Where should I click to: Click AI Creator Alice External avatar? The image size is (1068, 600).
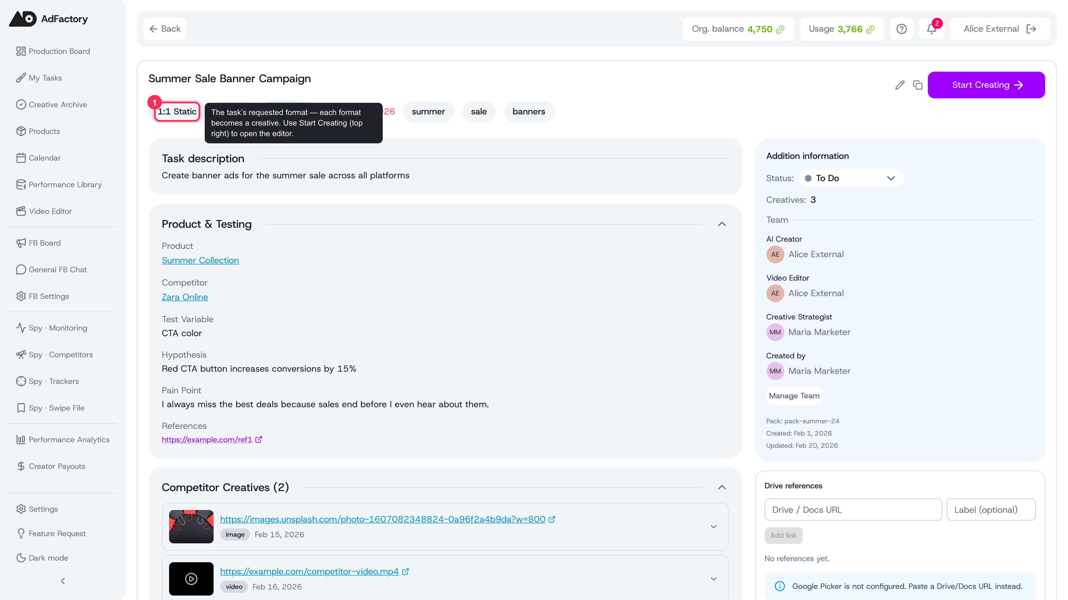tap(775, 254)
